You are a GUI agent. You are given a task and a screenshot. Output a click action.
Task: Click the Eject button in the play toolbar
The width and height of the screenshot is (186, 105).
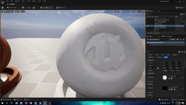point(50,8)
